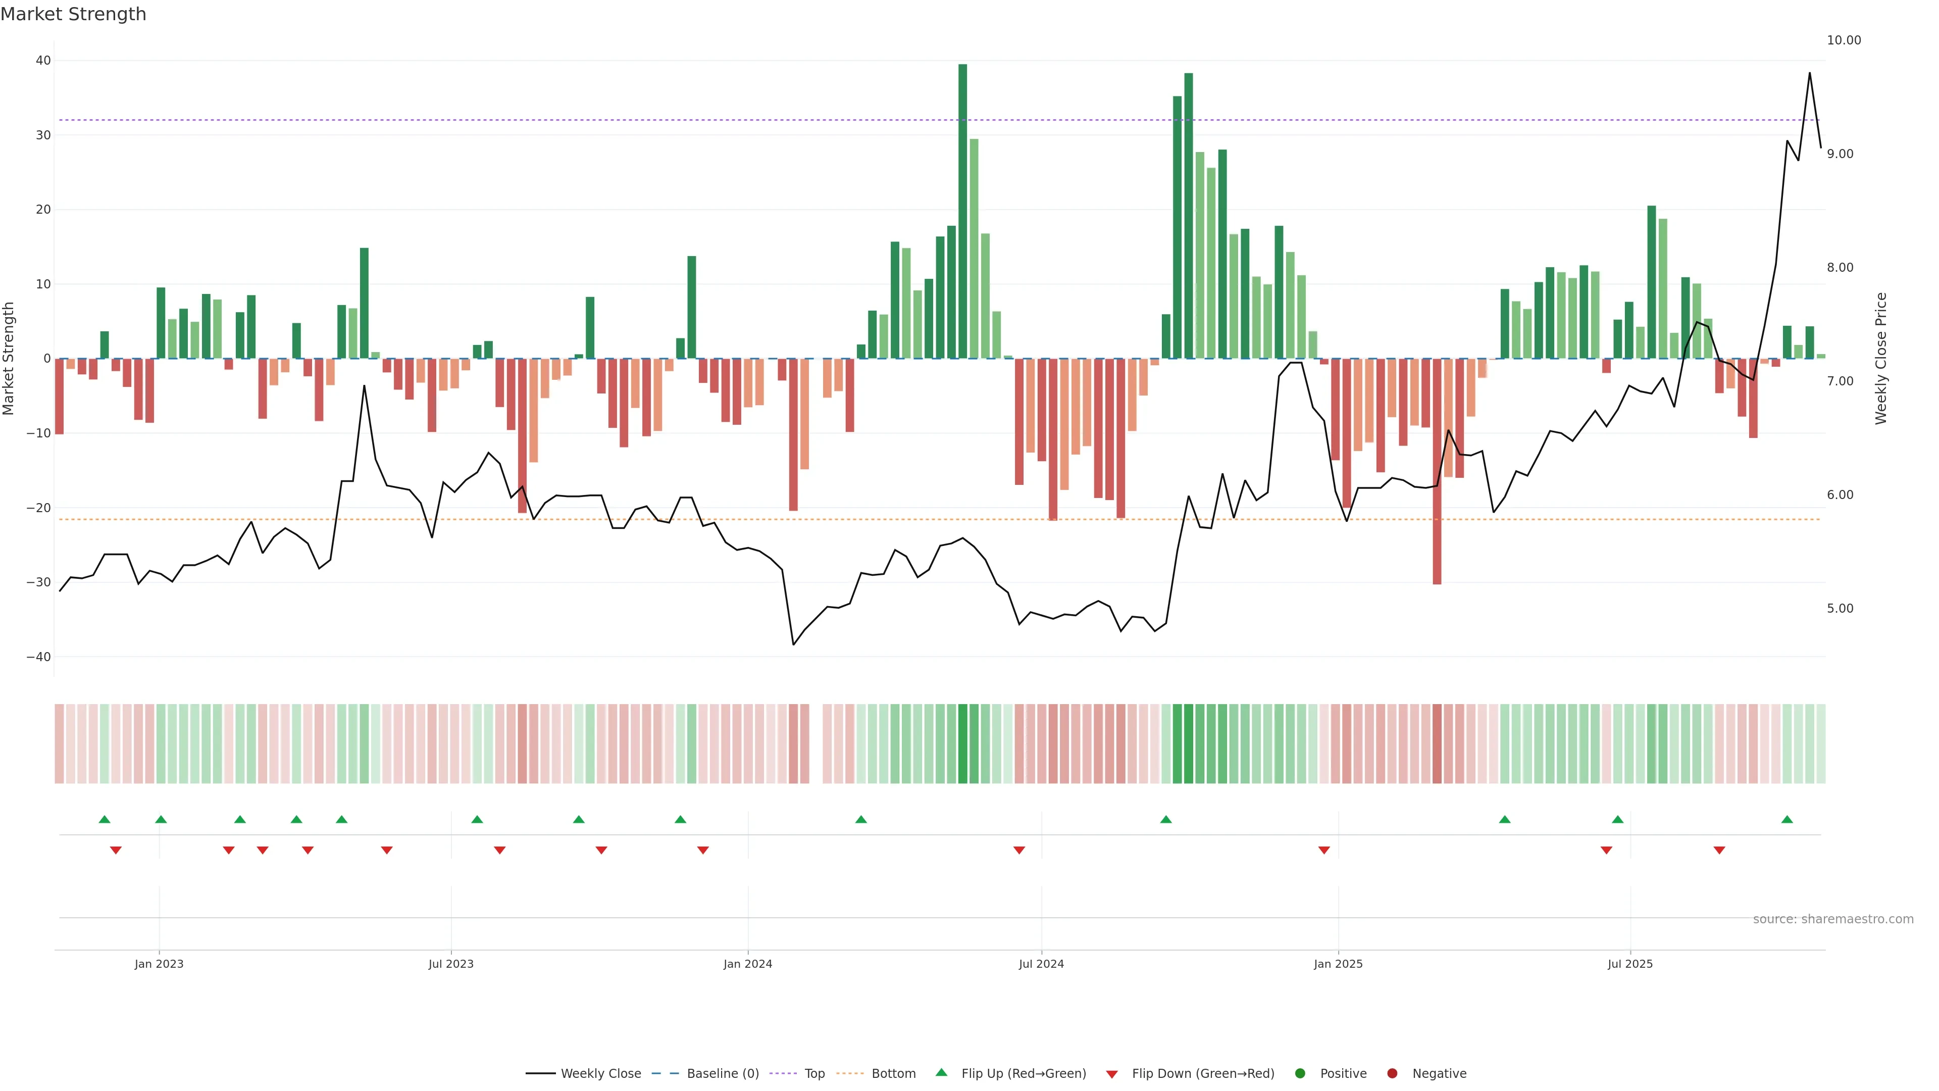
Task: Click the leftmost green flip-up marker
Action: pos(105,819)
